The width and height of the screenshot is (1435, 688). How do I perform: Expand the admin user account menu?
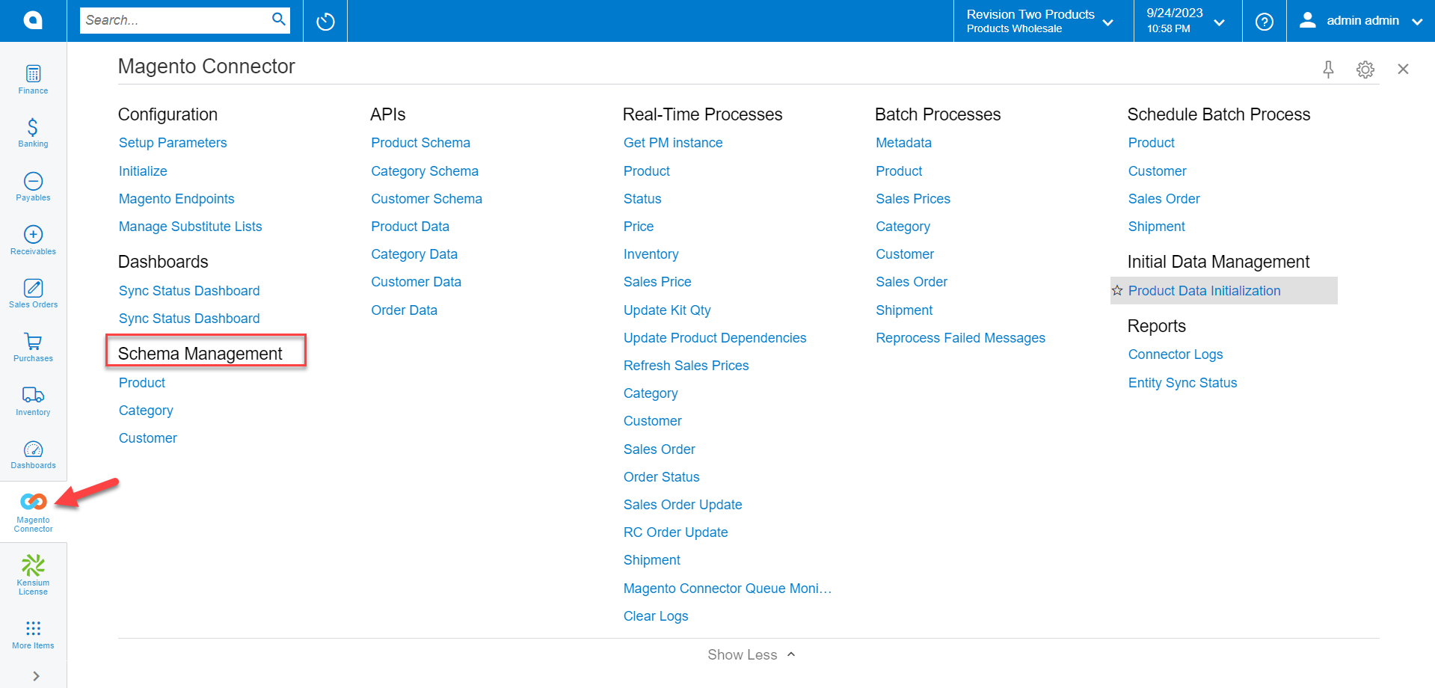point(1417,21)
